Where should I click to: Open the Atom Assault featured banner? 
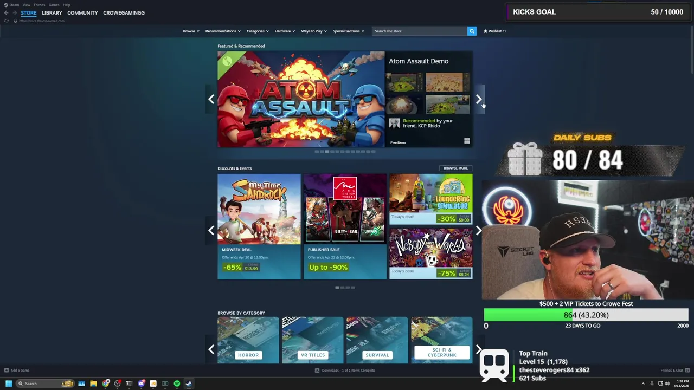[x=301, y=99]
